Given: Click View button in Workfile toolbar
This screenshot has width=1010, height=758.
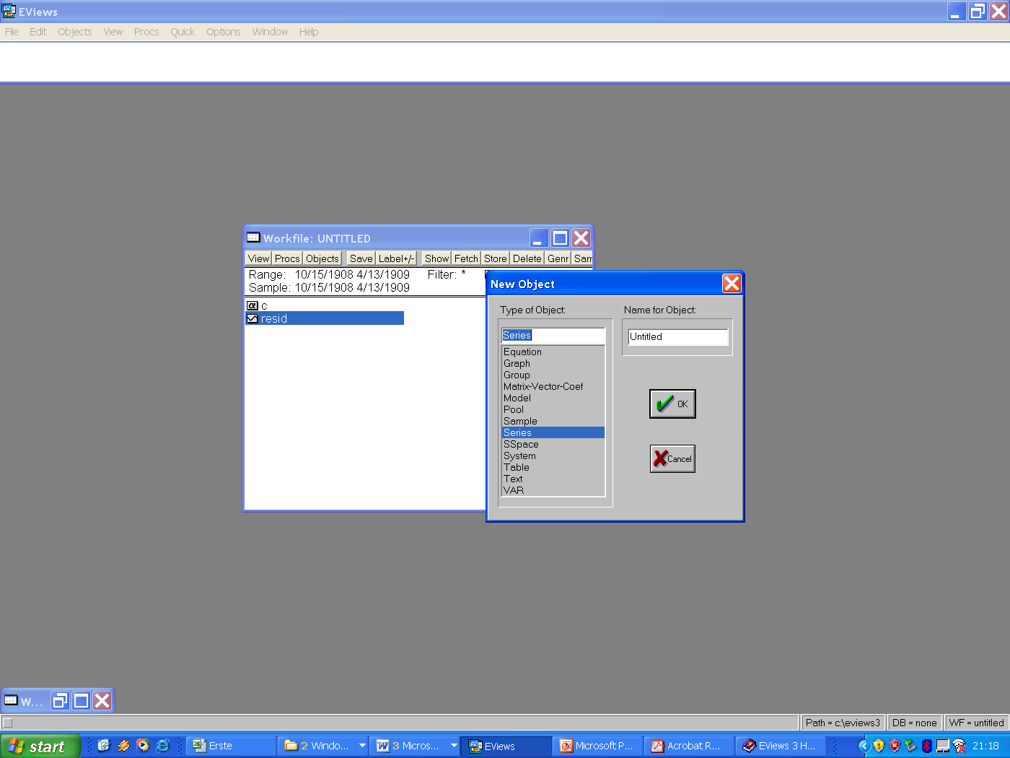Looking at the screenshot, I should point(258,258).
